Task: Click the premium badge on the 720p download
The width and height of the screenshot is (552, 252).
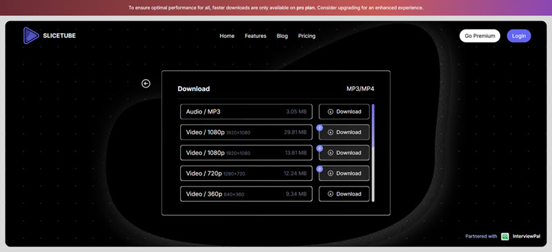Action: [x=319, y=169]
